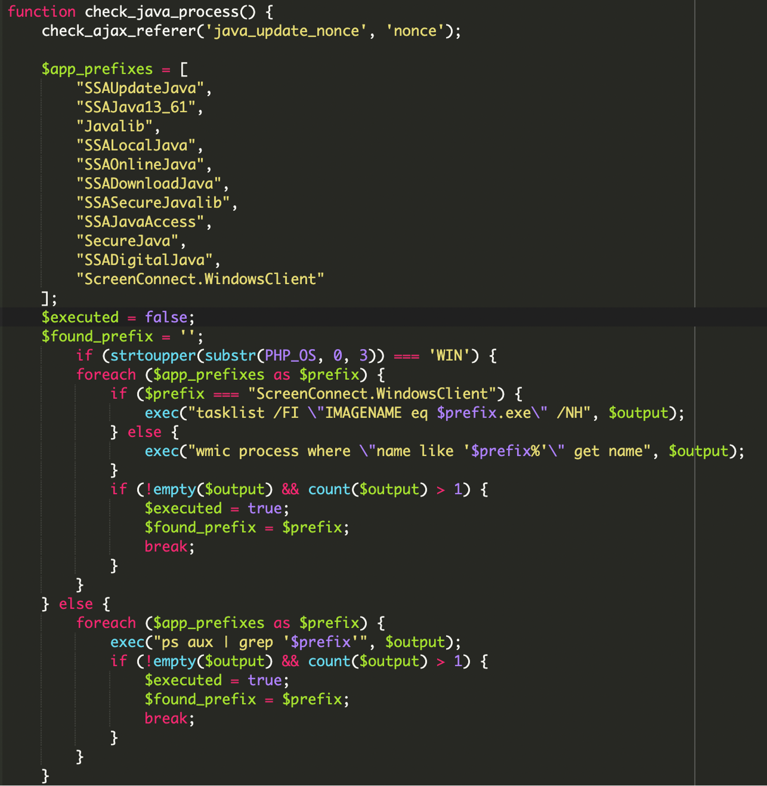Click the $found_prefix = '' assignment
The image size is (767, 786).
tap(123, 336)
